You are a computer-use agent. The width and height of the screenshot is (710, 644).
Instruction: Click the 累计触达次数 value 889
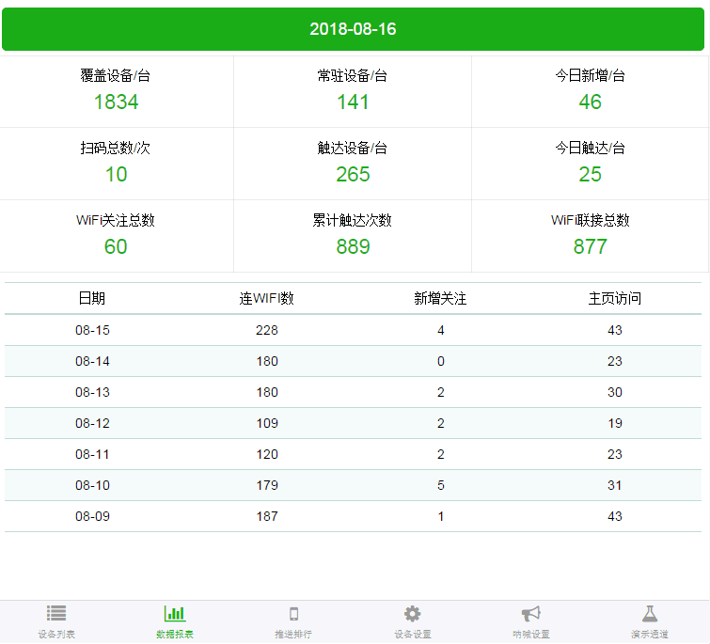353,246
